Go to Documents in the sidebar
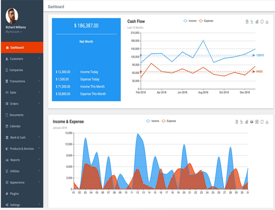Viewport: 275px width, 210px height. [22, 115]
